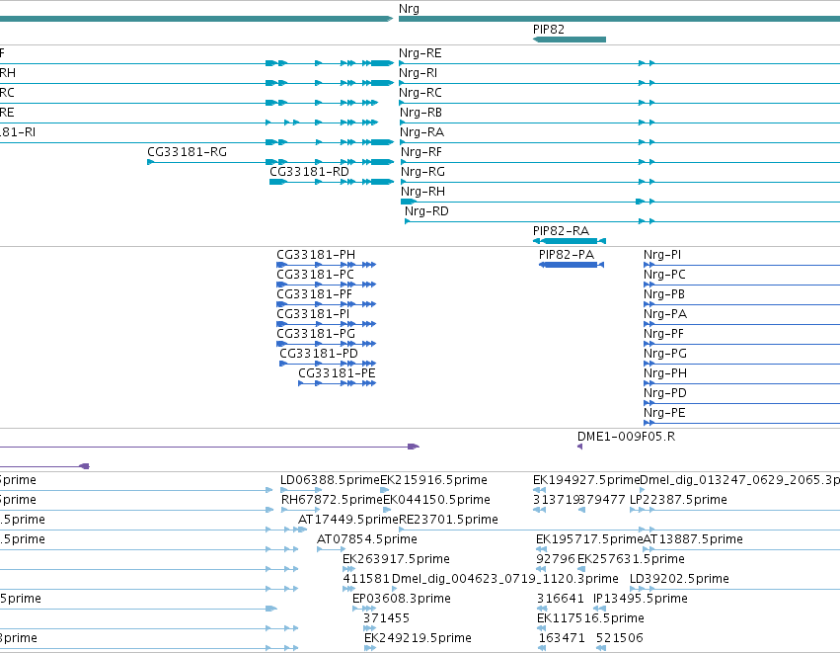Select the Nrg-PC protein label
This screenshot has width=840, height=653.
(x=664, y=275)
